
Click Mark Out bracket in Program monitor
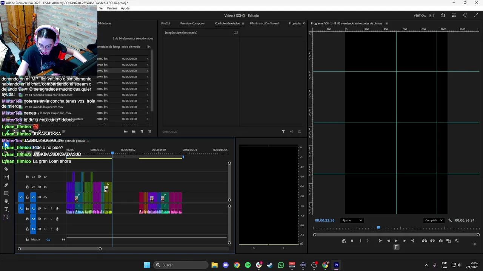pyautogui.click(x=368, y=241)
